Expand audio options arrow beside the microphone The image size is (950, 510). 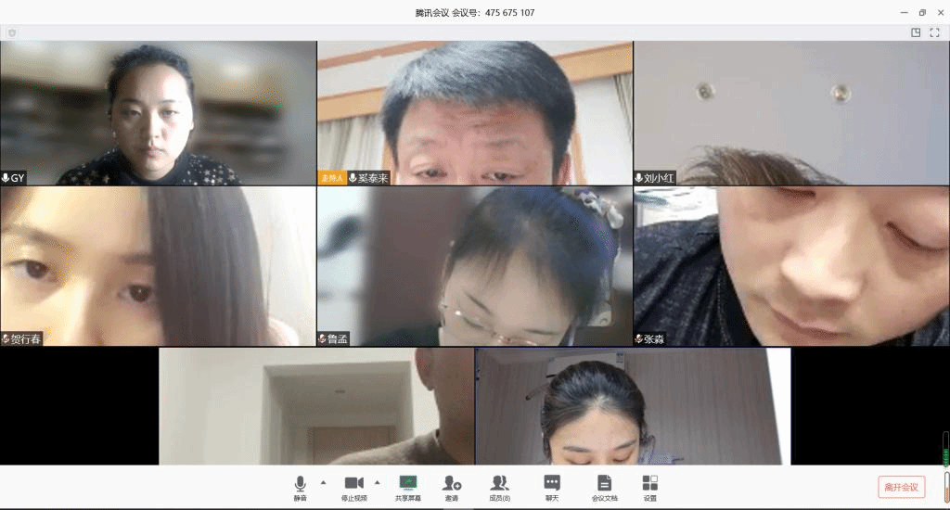323,482
